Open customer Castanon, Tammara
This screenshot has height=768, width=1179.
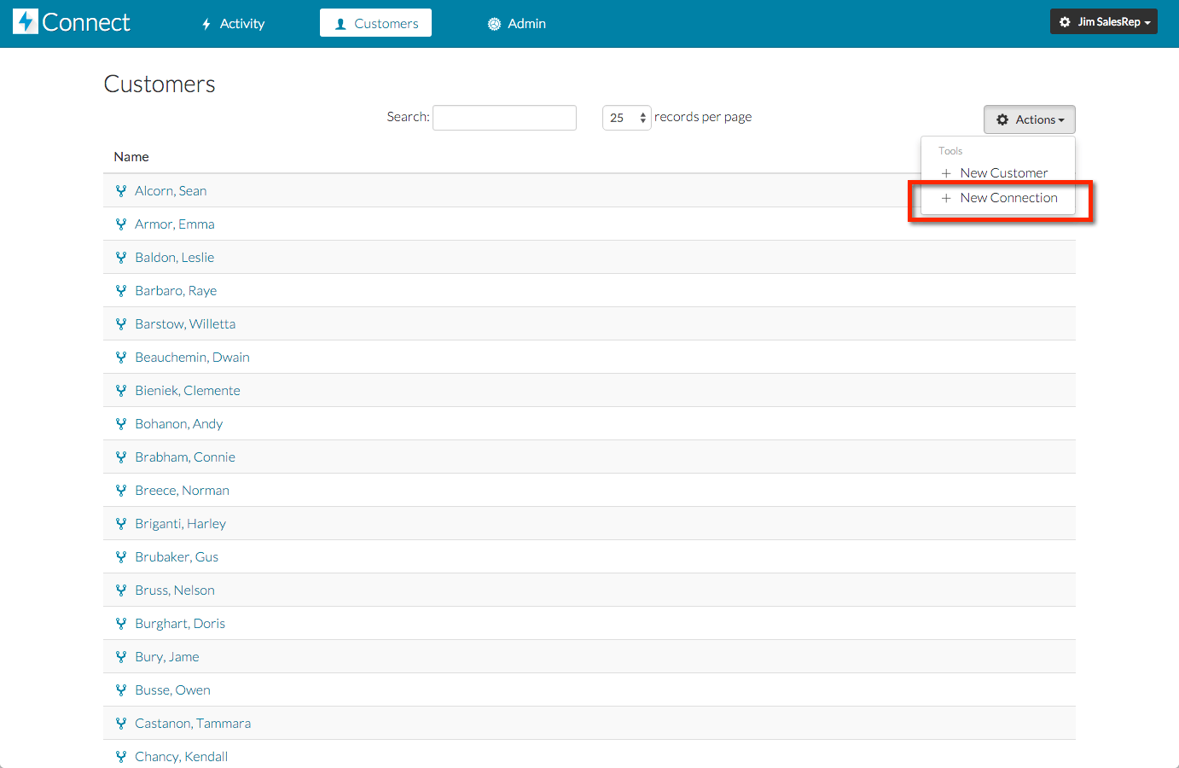(x=193, y=724)
